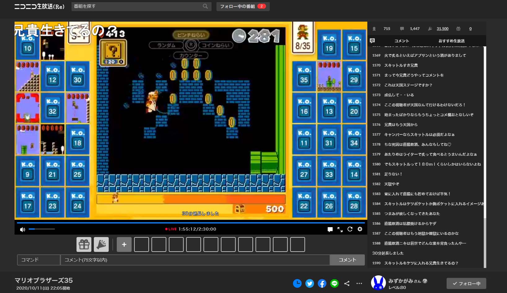
Task: Switch to the おすすめ生放送 tab
Action: pos(451,41)
